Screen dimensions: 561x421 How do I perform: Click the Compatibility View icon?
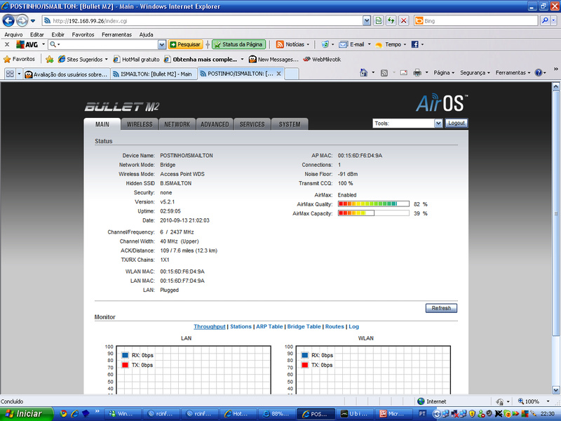coord(379,21)
